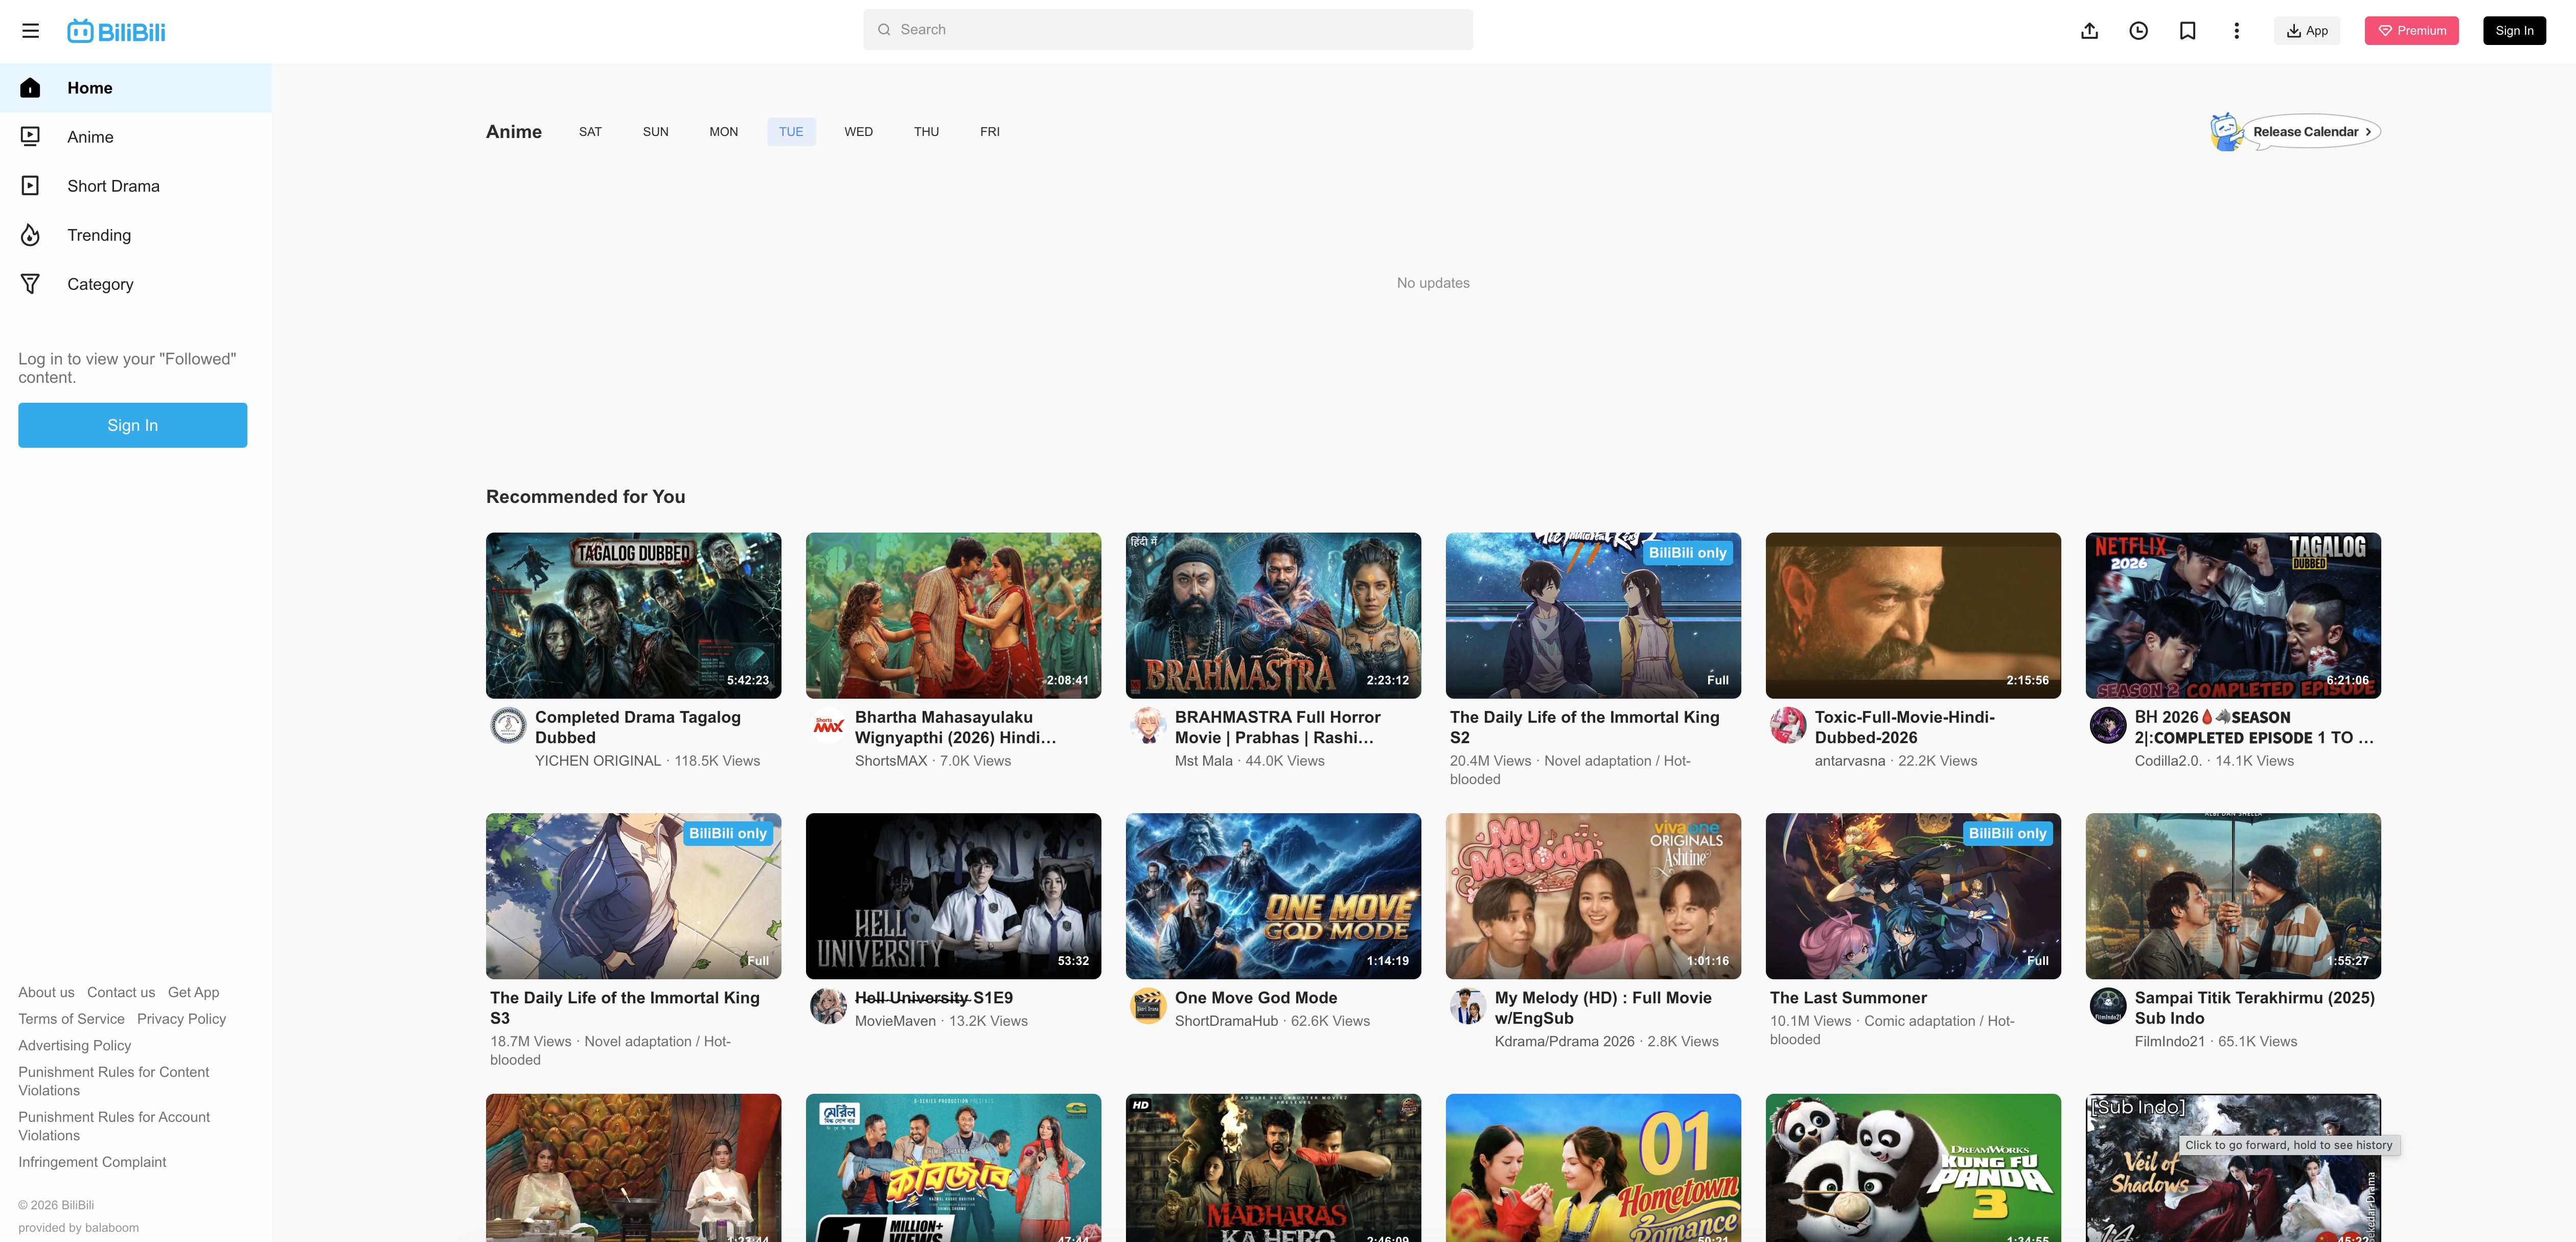Screen dimensions: 2576x1242
Task: Open Short Drama in sidebar
Action: coord(113,186)
